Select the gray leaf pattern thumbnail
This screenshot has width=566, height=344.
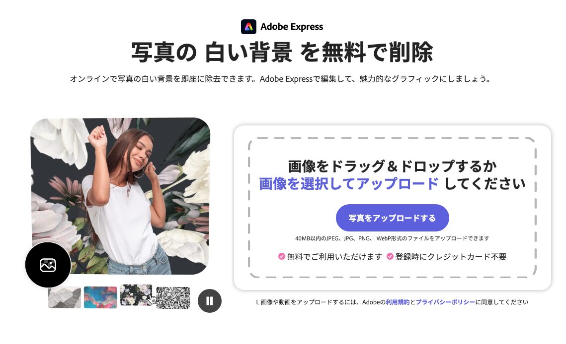point(65,297)
